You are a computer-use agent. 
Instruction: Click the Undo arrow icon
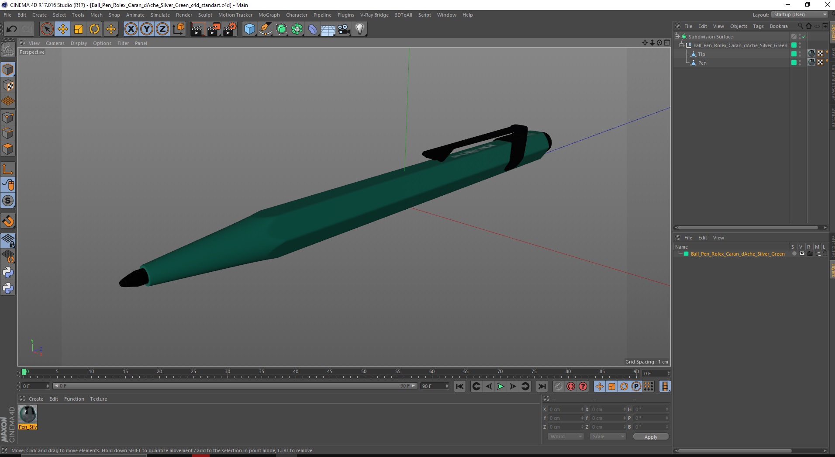(11, 29)
